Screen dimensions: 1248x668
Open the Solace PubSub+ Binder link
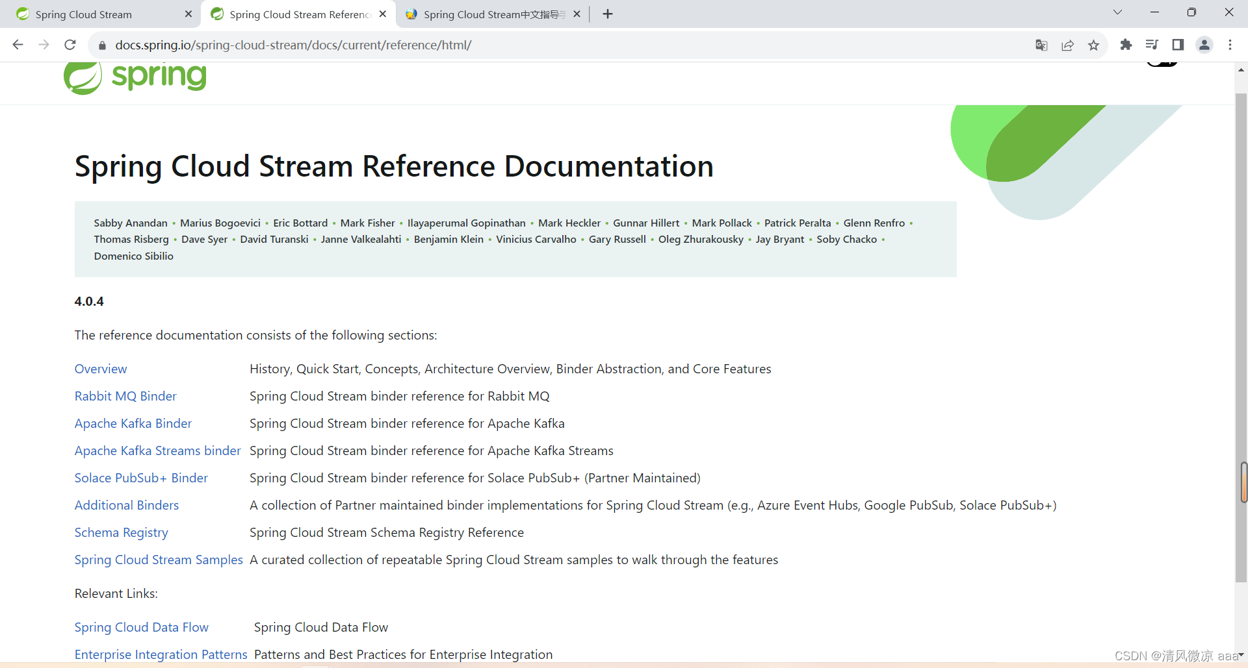pyautogui.click(x=141, y=478)
